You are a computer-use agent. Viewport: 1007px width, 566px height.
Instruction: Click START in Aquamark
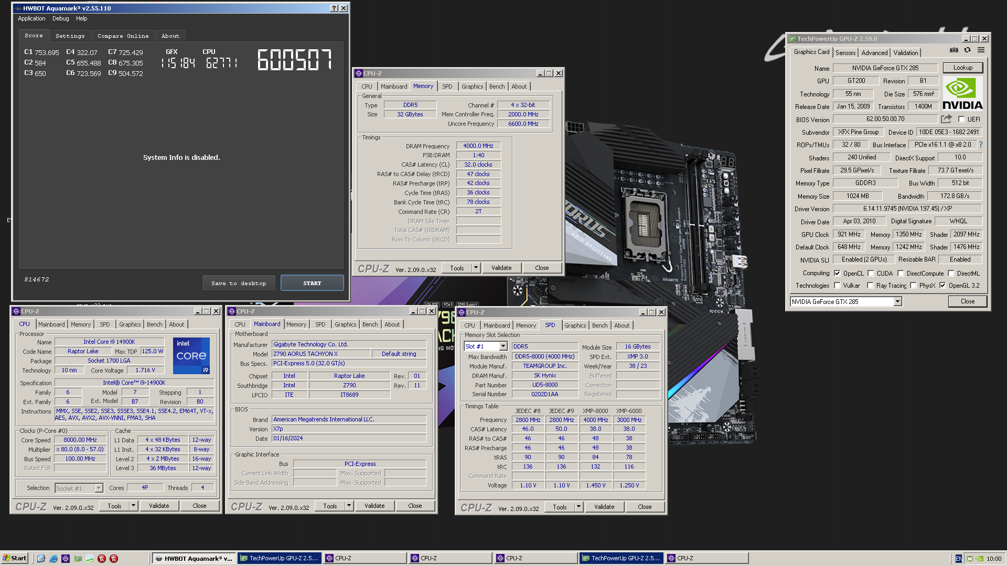tap(312, 283)
